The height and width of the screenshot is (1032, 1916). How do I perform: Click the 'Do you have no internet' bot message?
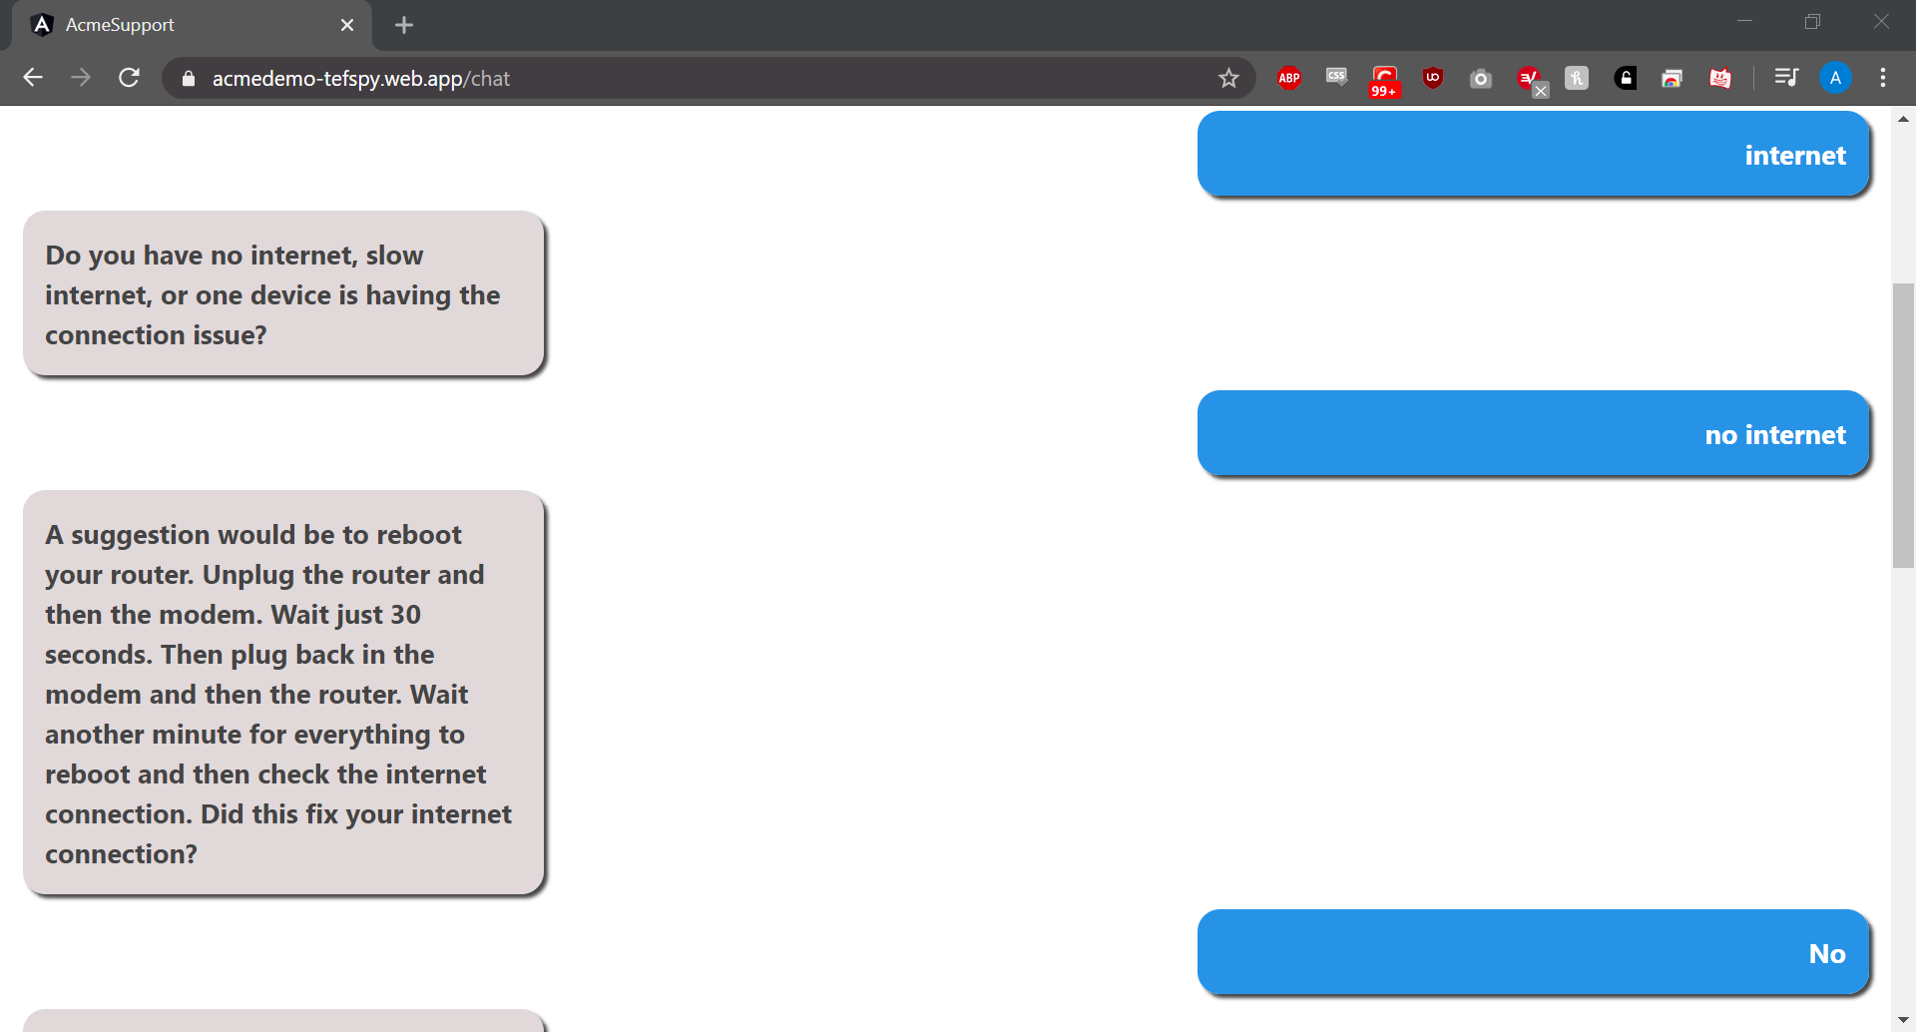point(283,293)
